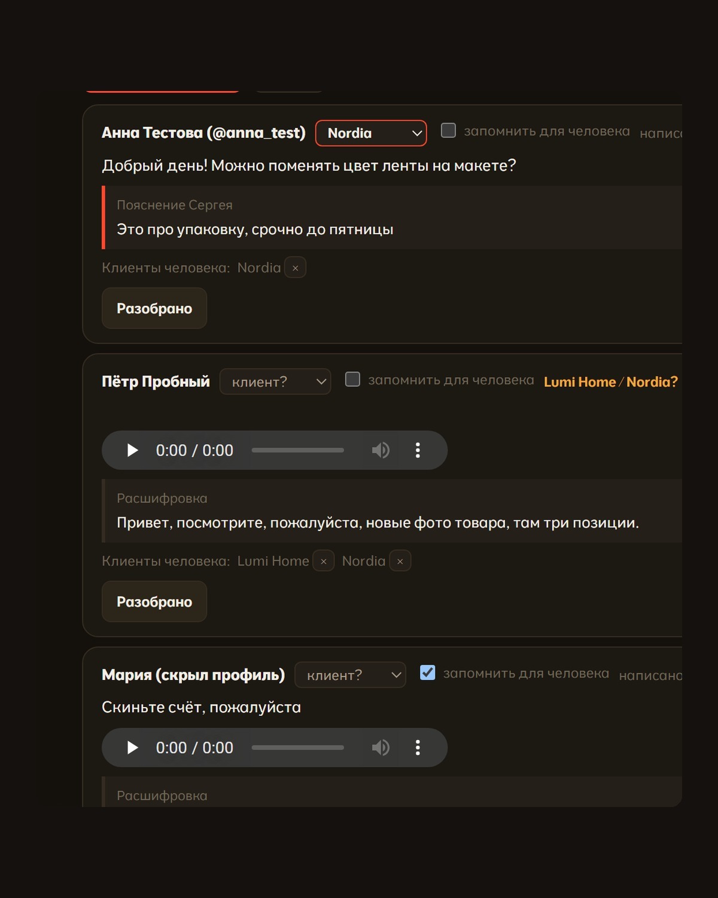The image size is (718, 898).
Task: Click the name Пётр Пробный
Action: tap(156, 381)
